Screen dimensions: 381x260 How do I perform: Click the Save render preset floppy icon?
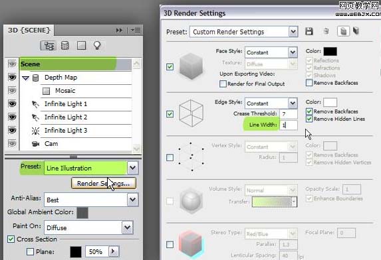tap(309, 31)
